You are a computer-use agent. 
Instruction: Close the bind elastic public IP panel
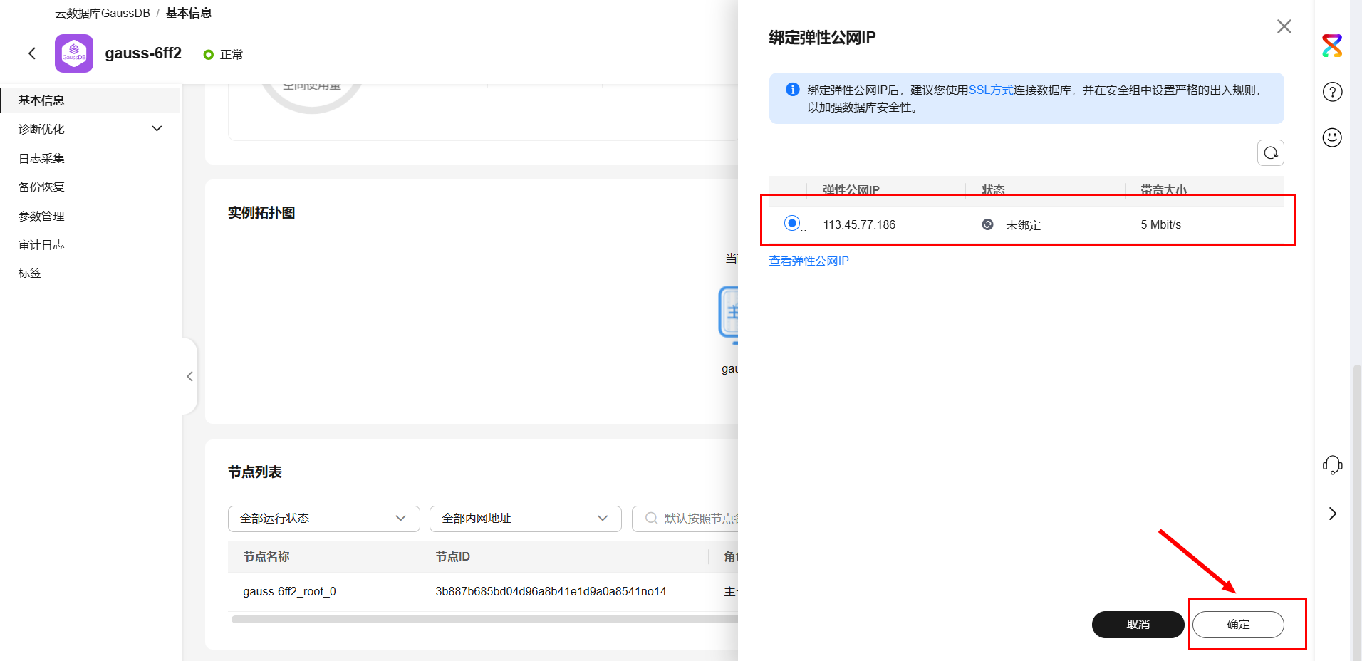[1284, 26]
